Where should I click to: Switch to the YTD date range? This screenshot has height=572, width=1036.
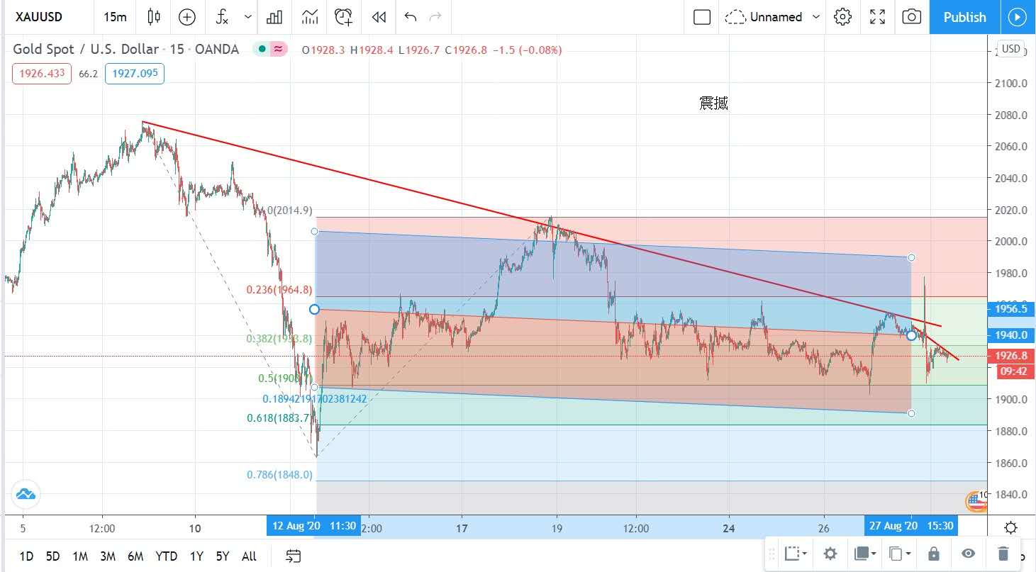(166, 556)
